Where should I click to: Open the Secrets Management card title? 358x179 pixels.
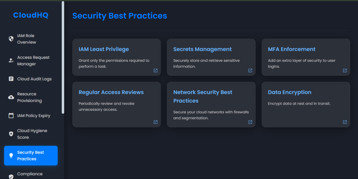click(x=202, y=49)
